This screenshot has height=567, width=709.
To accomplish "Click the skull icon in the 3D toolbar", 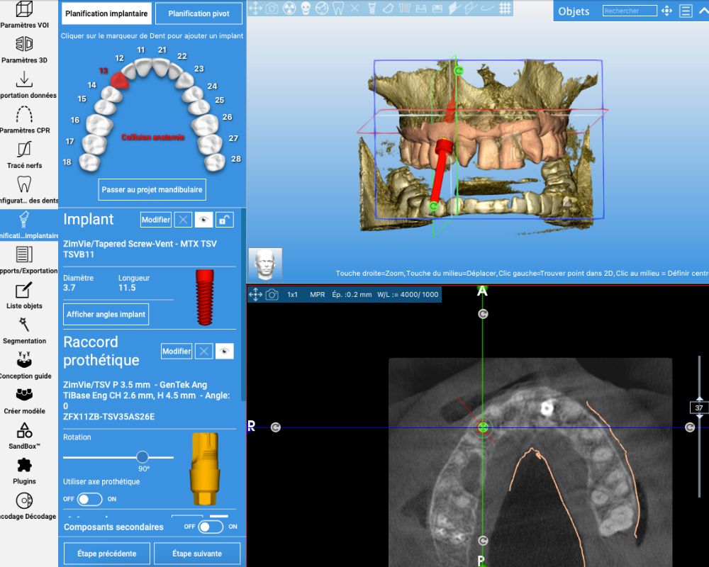I will (306, 9).
